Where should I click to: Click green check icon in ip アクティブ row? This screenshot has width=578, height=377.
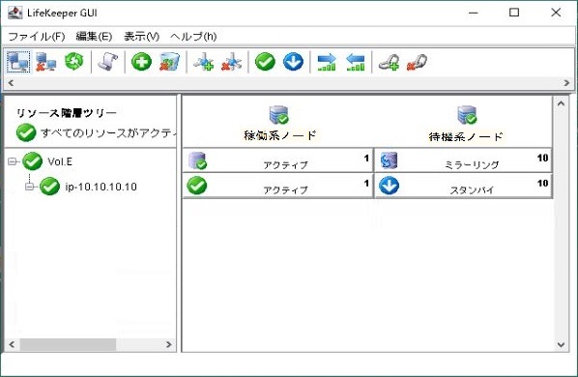click(197, 186)
